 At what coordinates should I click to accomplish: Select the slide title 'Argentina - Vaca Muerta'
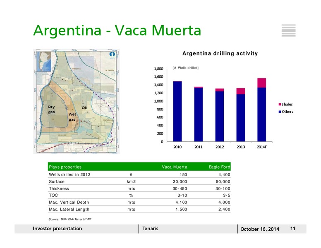tap(117, 30)
